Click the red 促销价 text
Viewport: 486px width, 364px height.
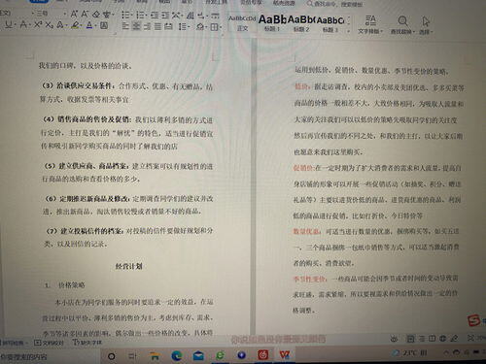tap(303, 168)
